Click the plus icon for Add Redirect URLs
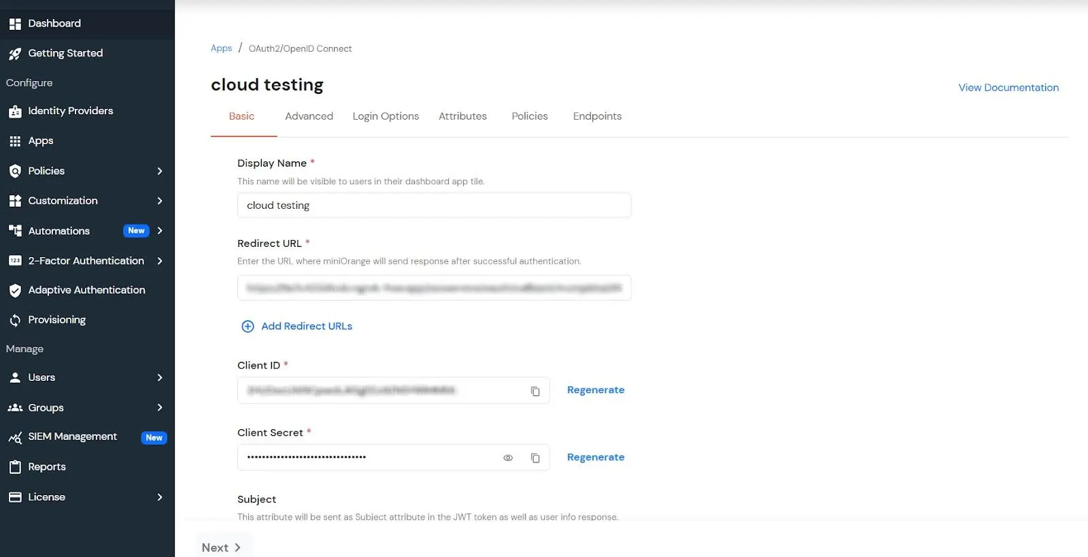Image resolution: width=1088 pixels, height=557 pixels. point(248,326)
